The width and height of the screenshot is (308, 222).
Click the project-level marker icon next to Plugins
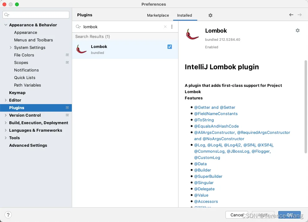point(67,108)
